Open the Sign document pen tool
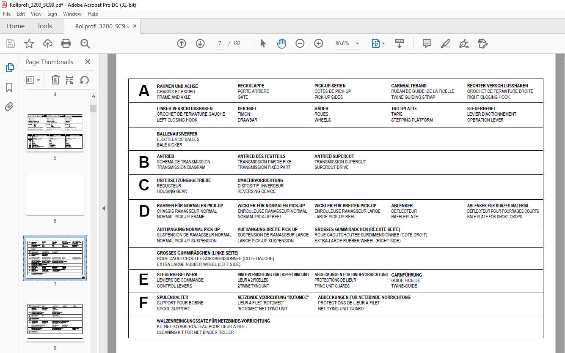This screenshot has height=353, width=565. [464, 43]
